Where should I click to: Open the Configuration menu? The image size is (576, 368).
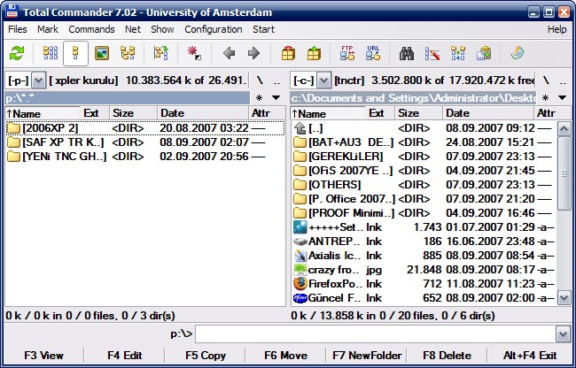[214, 29]
